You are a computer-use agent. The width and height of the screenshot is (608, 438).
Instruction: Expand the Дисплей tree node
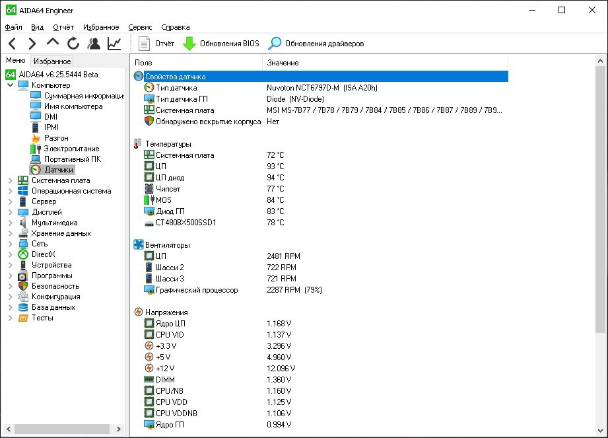click(x=11, y=212)
